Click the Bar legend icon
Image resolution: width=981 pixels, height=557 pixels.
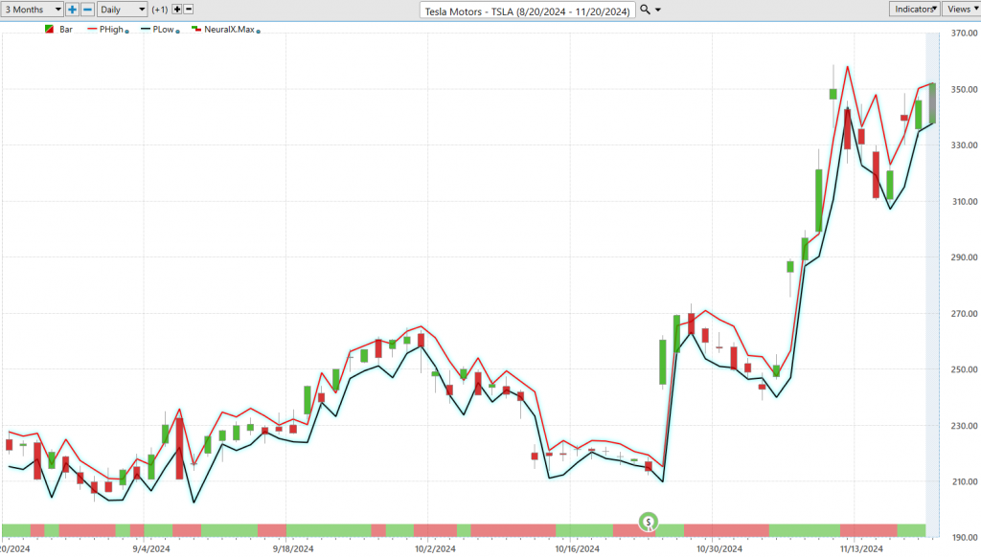[x=50, y=30]
